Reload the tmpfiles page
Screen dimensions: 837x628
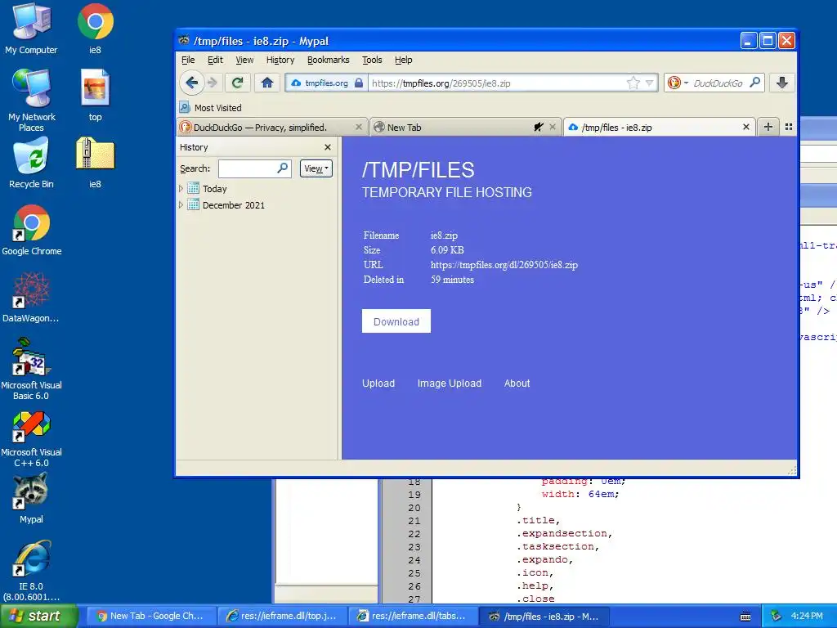(238, 83)
